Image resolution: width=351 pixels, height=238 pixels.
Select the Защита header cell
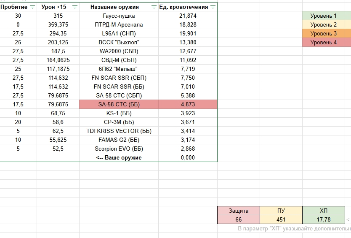239,211
